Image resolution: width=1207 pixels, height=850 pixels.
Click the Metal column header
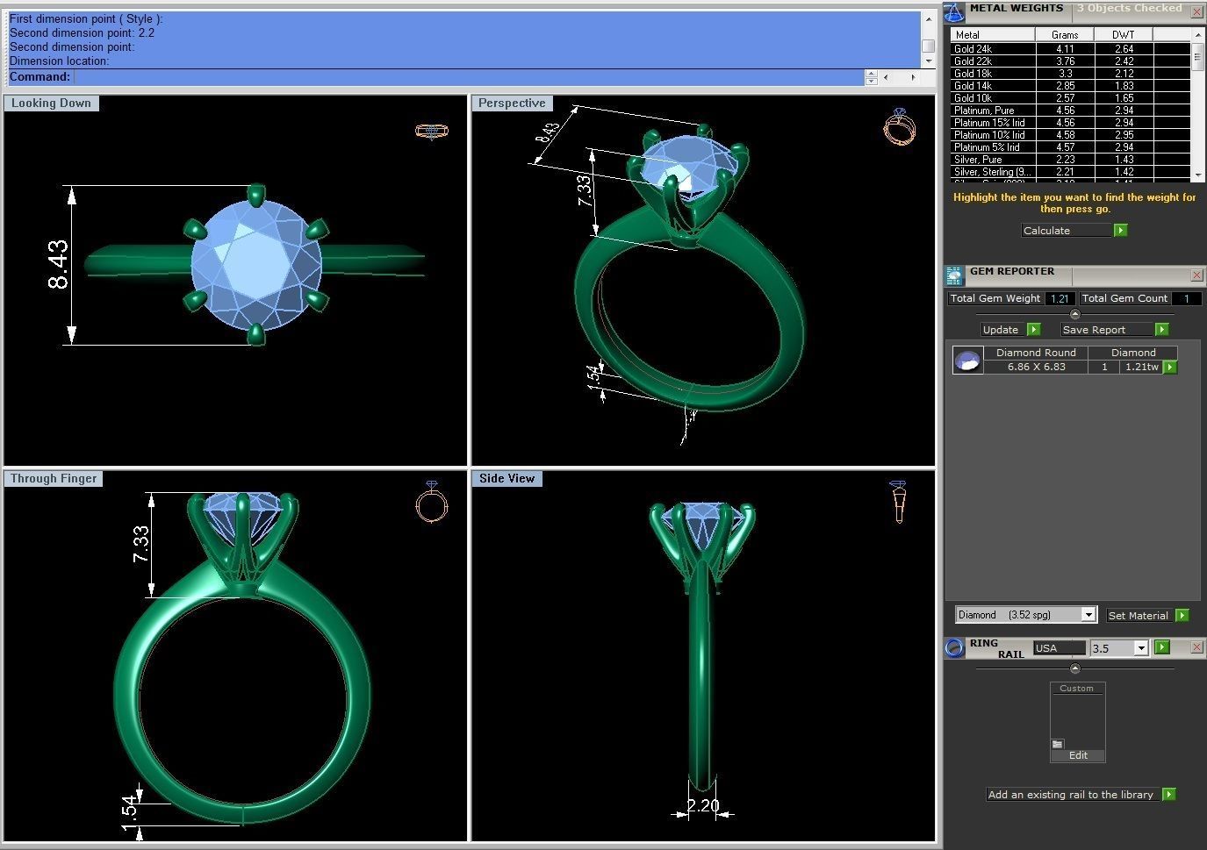tap(994, 34)
